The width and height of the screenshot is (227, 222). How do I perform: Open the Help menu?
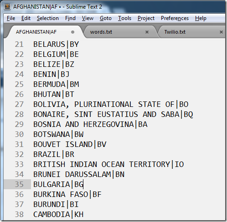pos(201,18)
